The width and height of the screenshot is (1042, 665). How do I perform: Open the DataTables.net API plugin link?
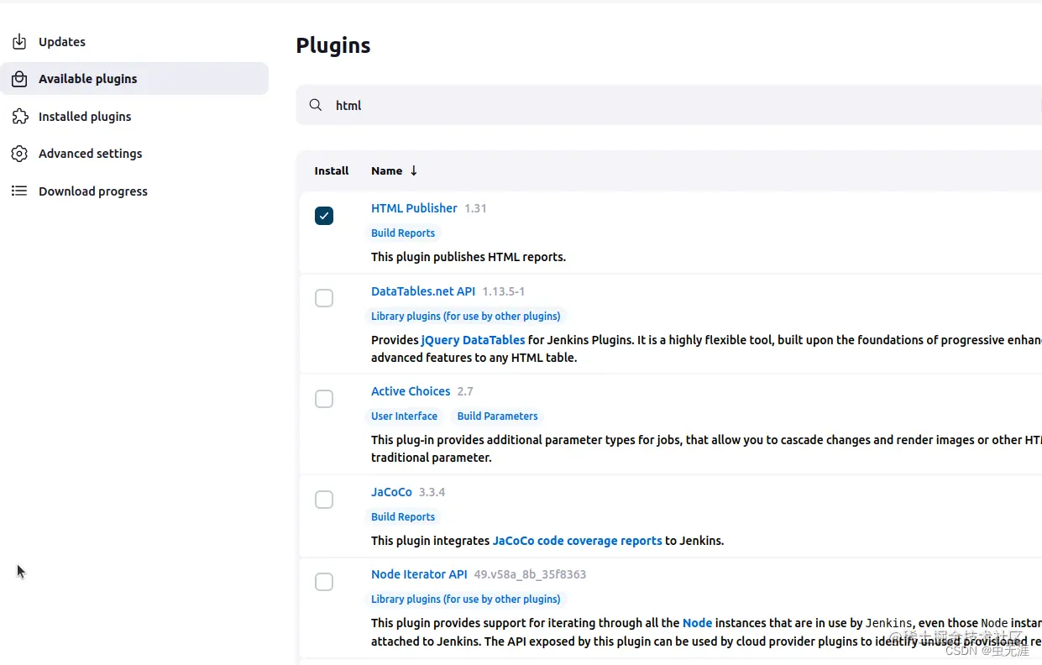[423, 291]
